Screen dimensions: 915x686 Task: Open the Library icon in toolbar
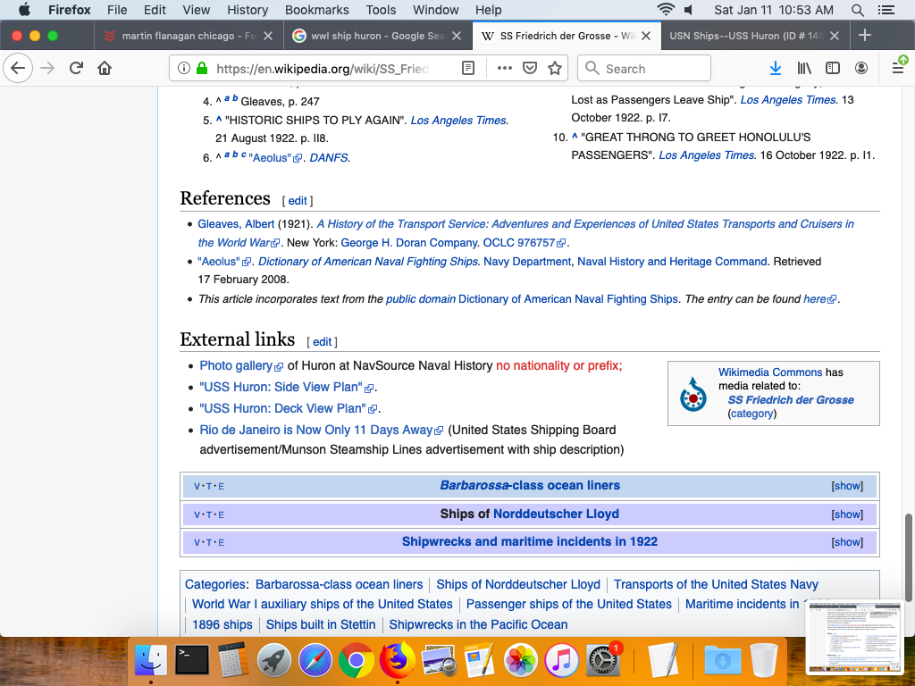804,68
